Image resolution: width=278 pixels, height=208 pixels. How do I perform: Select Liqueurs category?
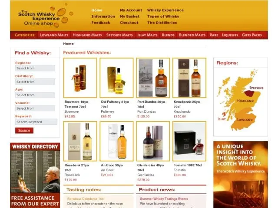point(230,35)
